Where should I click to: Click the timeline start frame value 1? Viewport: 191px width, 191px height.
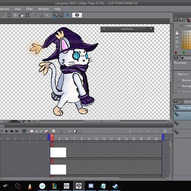tap(130, 131)
